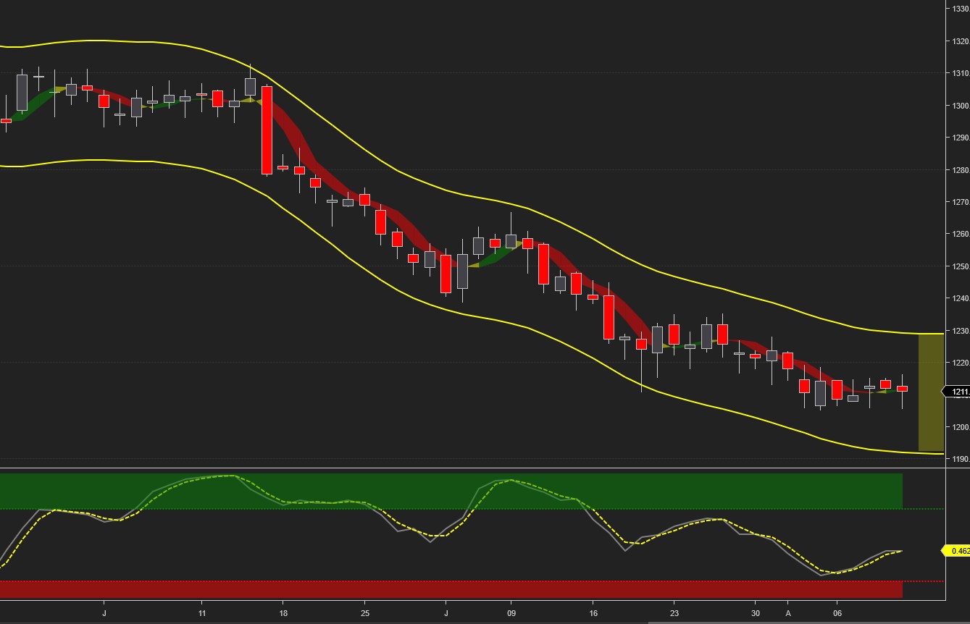Viewport: 970px width, 624px height.
Task: Click the 1300 price axis label
Action: tap(961, 106)
